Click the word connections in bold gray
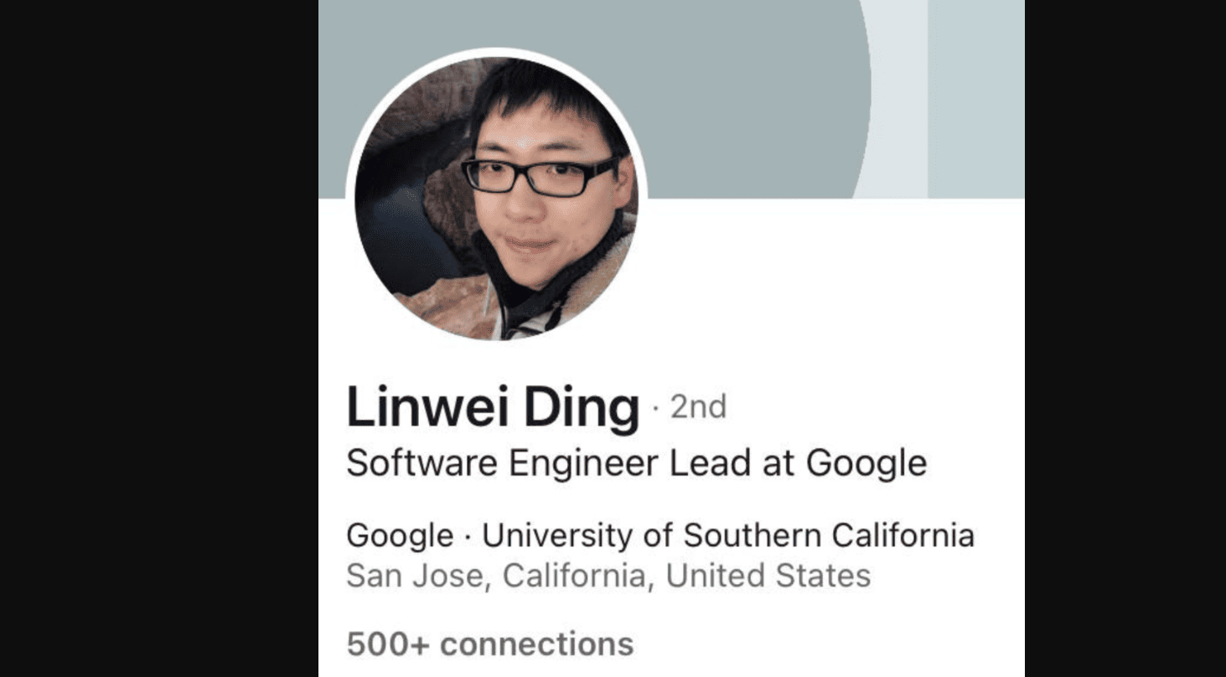This screenshot has width=1226, height=677. click(x=537, y=644)
